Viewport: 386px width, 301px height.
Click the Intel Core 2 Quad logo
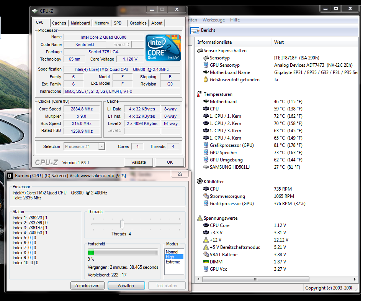163,48
